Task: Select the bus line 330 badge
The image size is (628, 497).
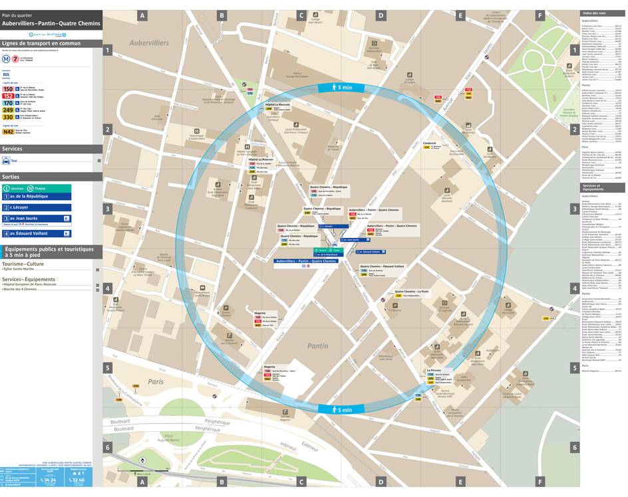Action: point(8,117)
